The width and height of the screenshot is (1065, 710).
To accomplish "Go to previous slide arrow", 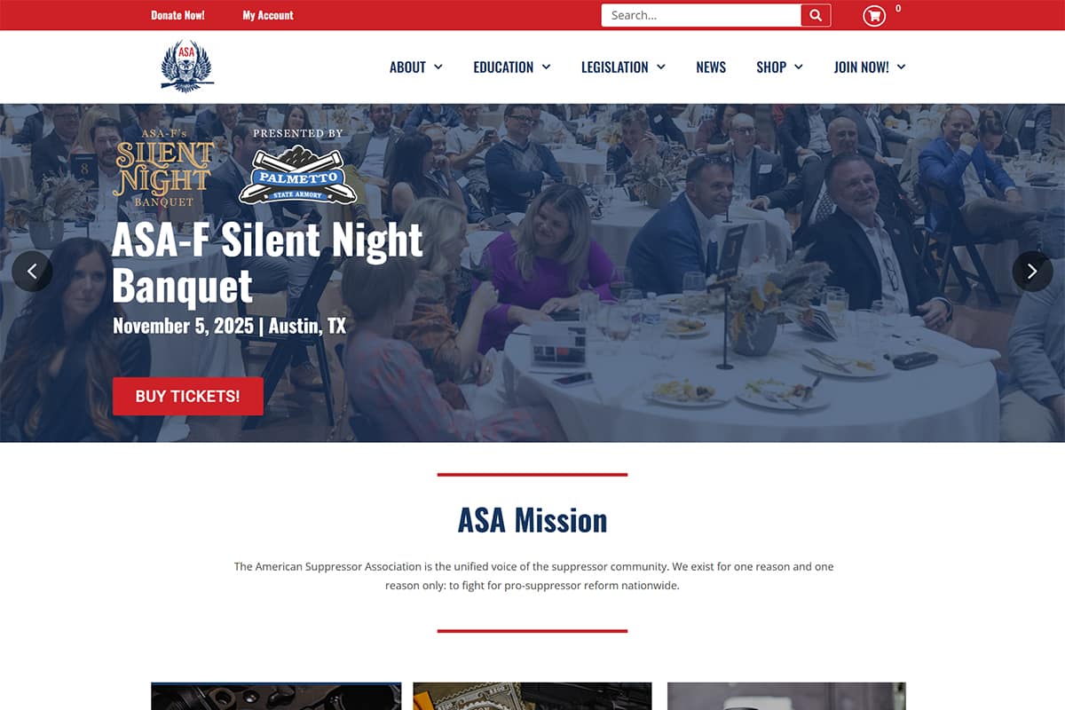I will (x=33, y=272).
